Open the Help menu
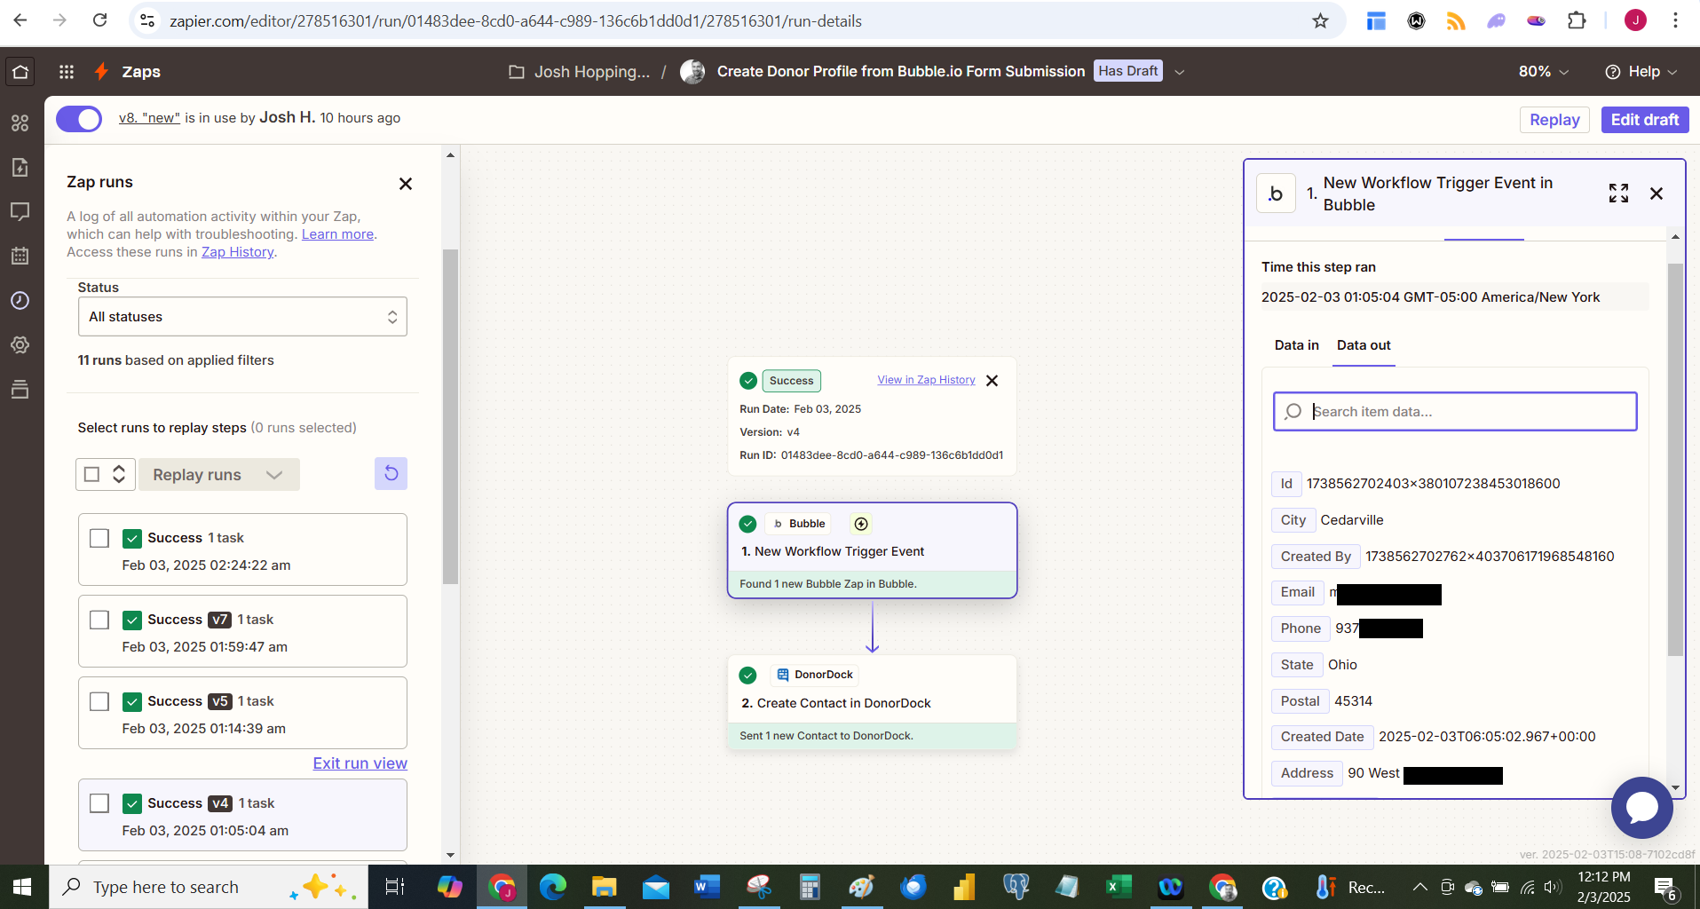 [x=1641, y=72]
